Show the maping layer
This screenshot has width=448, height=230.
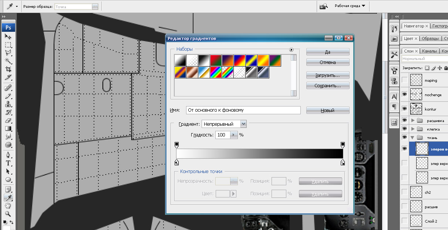[x=404, y=80]
